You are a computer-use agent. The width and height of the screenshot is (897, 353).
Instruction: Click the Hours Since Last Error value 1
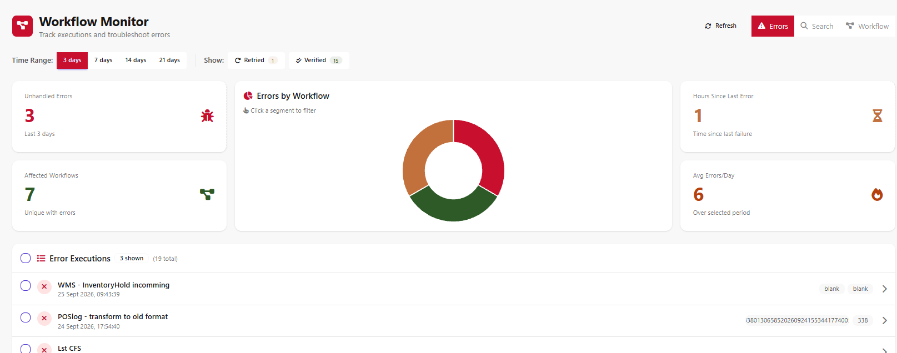coord(698,115)
